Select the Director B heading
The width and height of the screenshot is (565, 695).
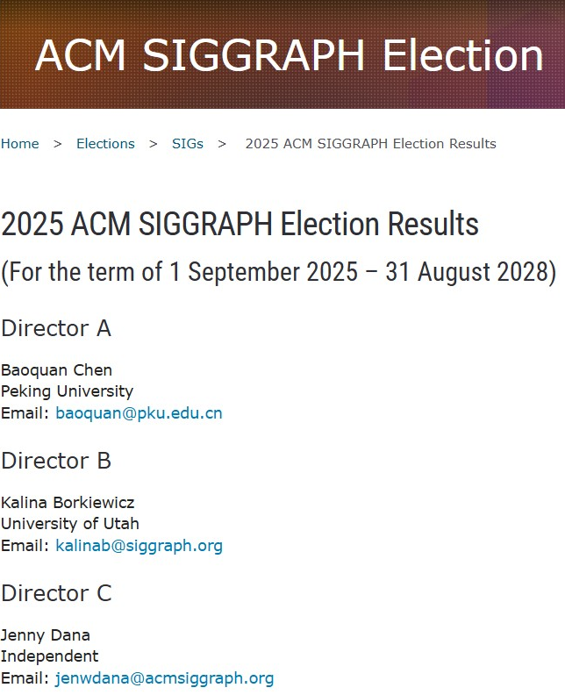56,461
